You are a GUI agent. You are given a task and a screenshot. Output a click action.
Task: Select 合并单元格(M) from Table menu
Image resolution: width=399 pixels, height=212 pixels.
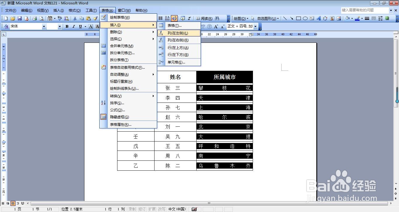coord(128,46)
